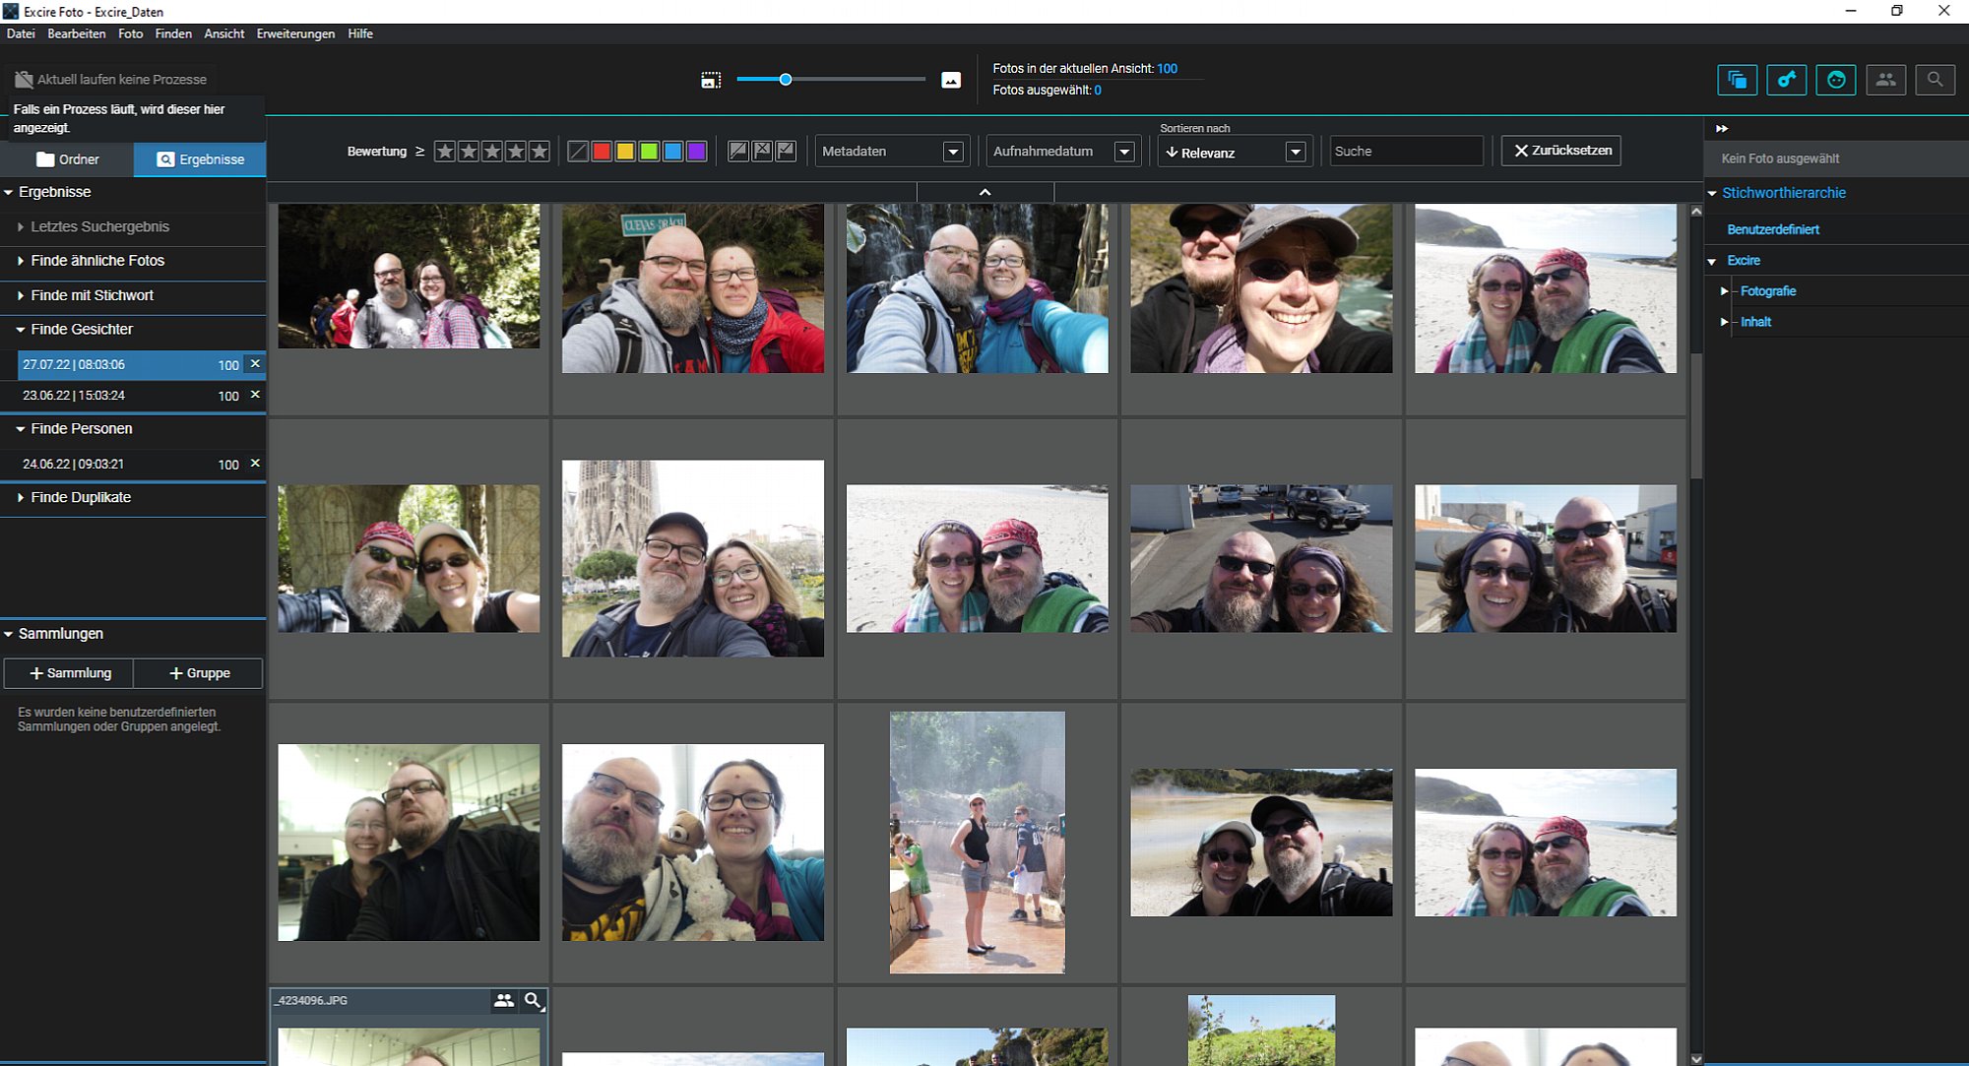
Task: Remove the 23.06.22 face search result
Action: click(255, 395)
